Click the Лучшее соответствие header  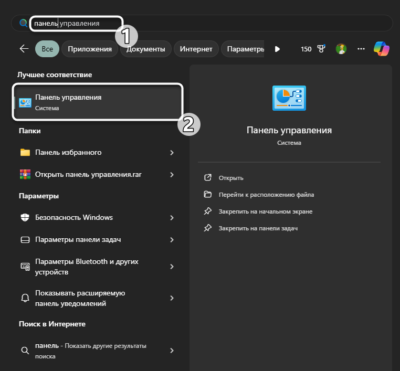click(x=55, y=75)
